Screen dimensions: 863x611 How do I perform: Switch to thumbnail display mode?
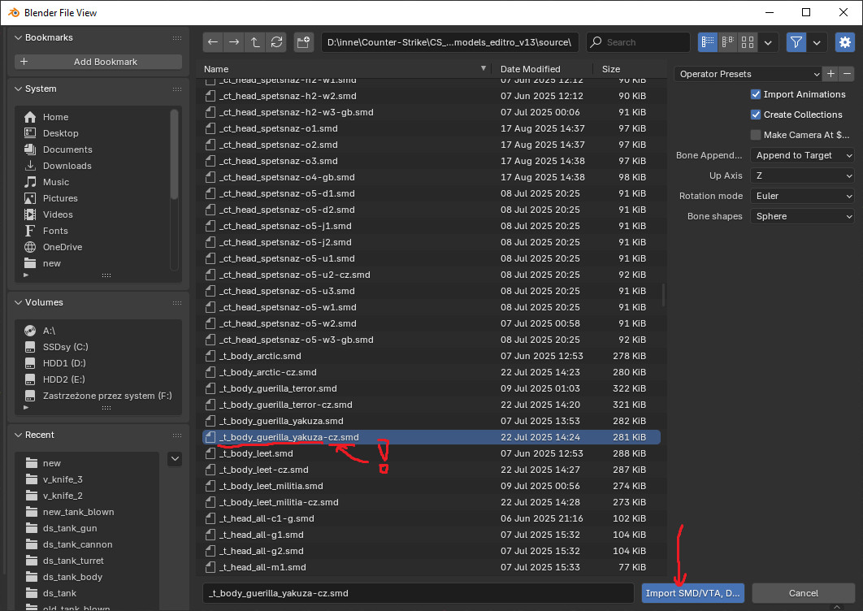(x=748, y=42)
